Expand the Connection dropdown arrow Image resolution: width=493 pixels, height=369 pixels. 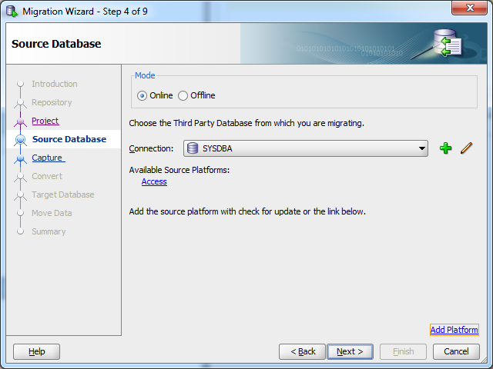tap(422, 148)
